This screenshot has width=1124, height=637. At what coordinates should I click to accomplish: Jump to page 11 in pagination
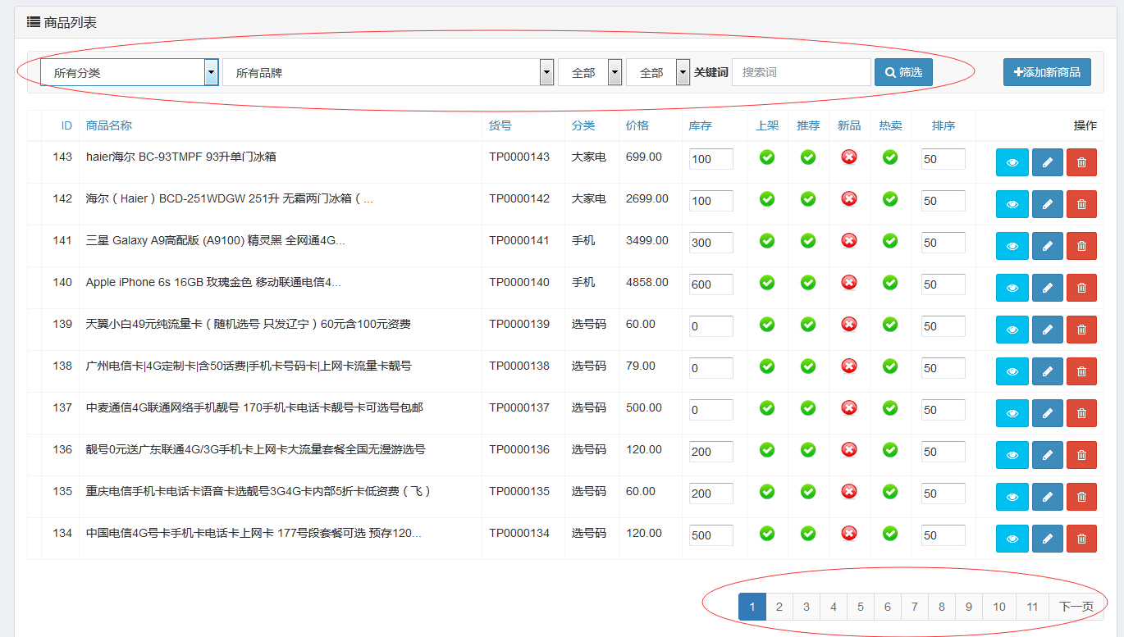pyautogui.click(x=1032, y=607)
